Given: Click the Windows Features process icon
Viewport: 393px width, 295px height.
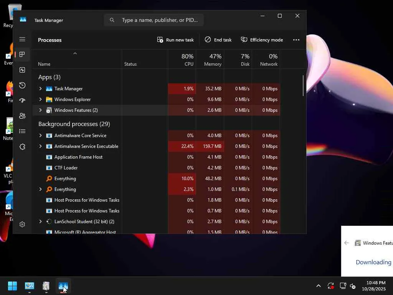Looking at the screenshot, I should point(49,110).
